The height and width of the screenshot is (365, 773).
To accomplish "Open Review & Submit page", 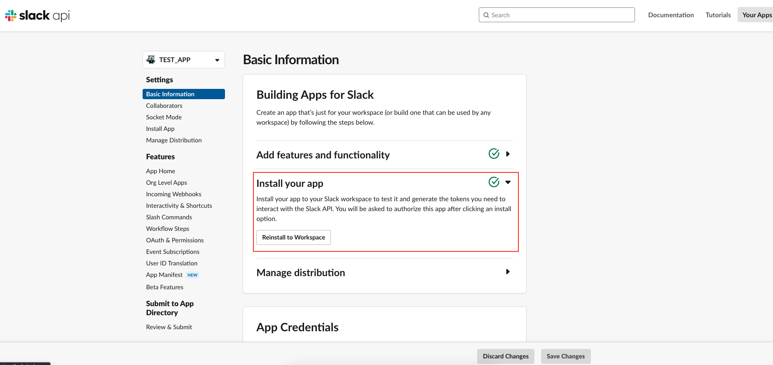I will 169,327.
